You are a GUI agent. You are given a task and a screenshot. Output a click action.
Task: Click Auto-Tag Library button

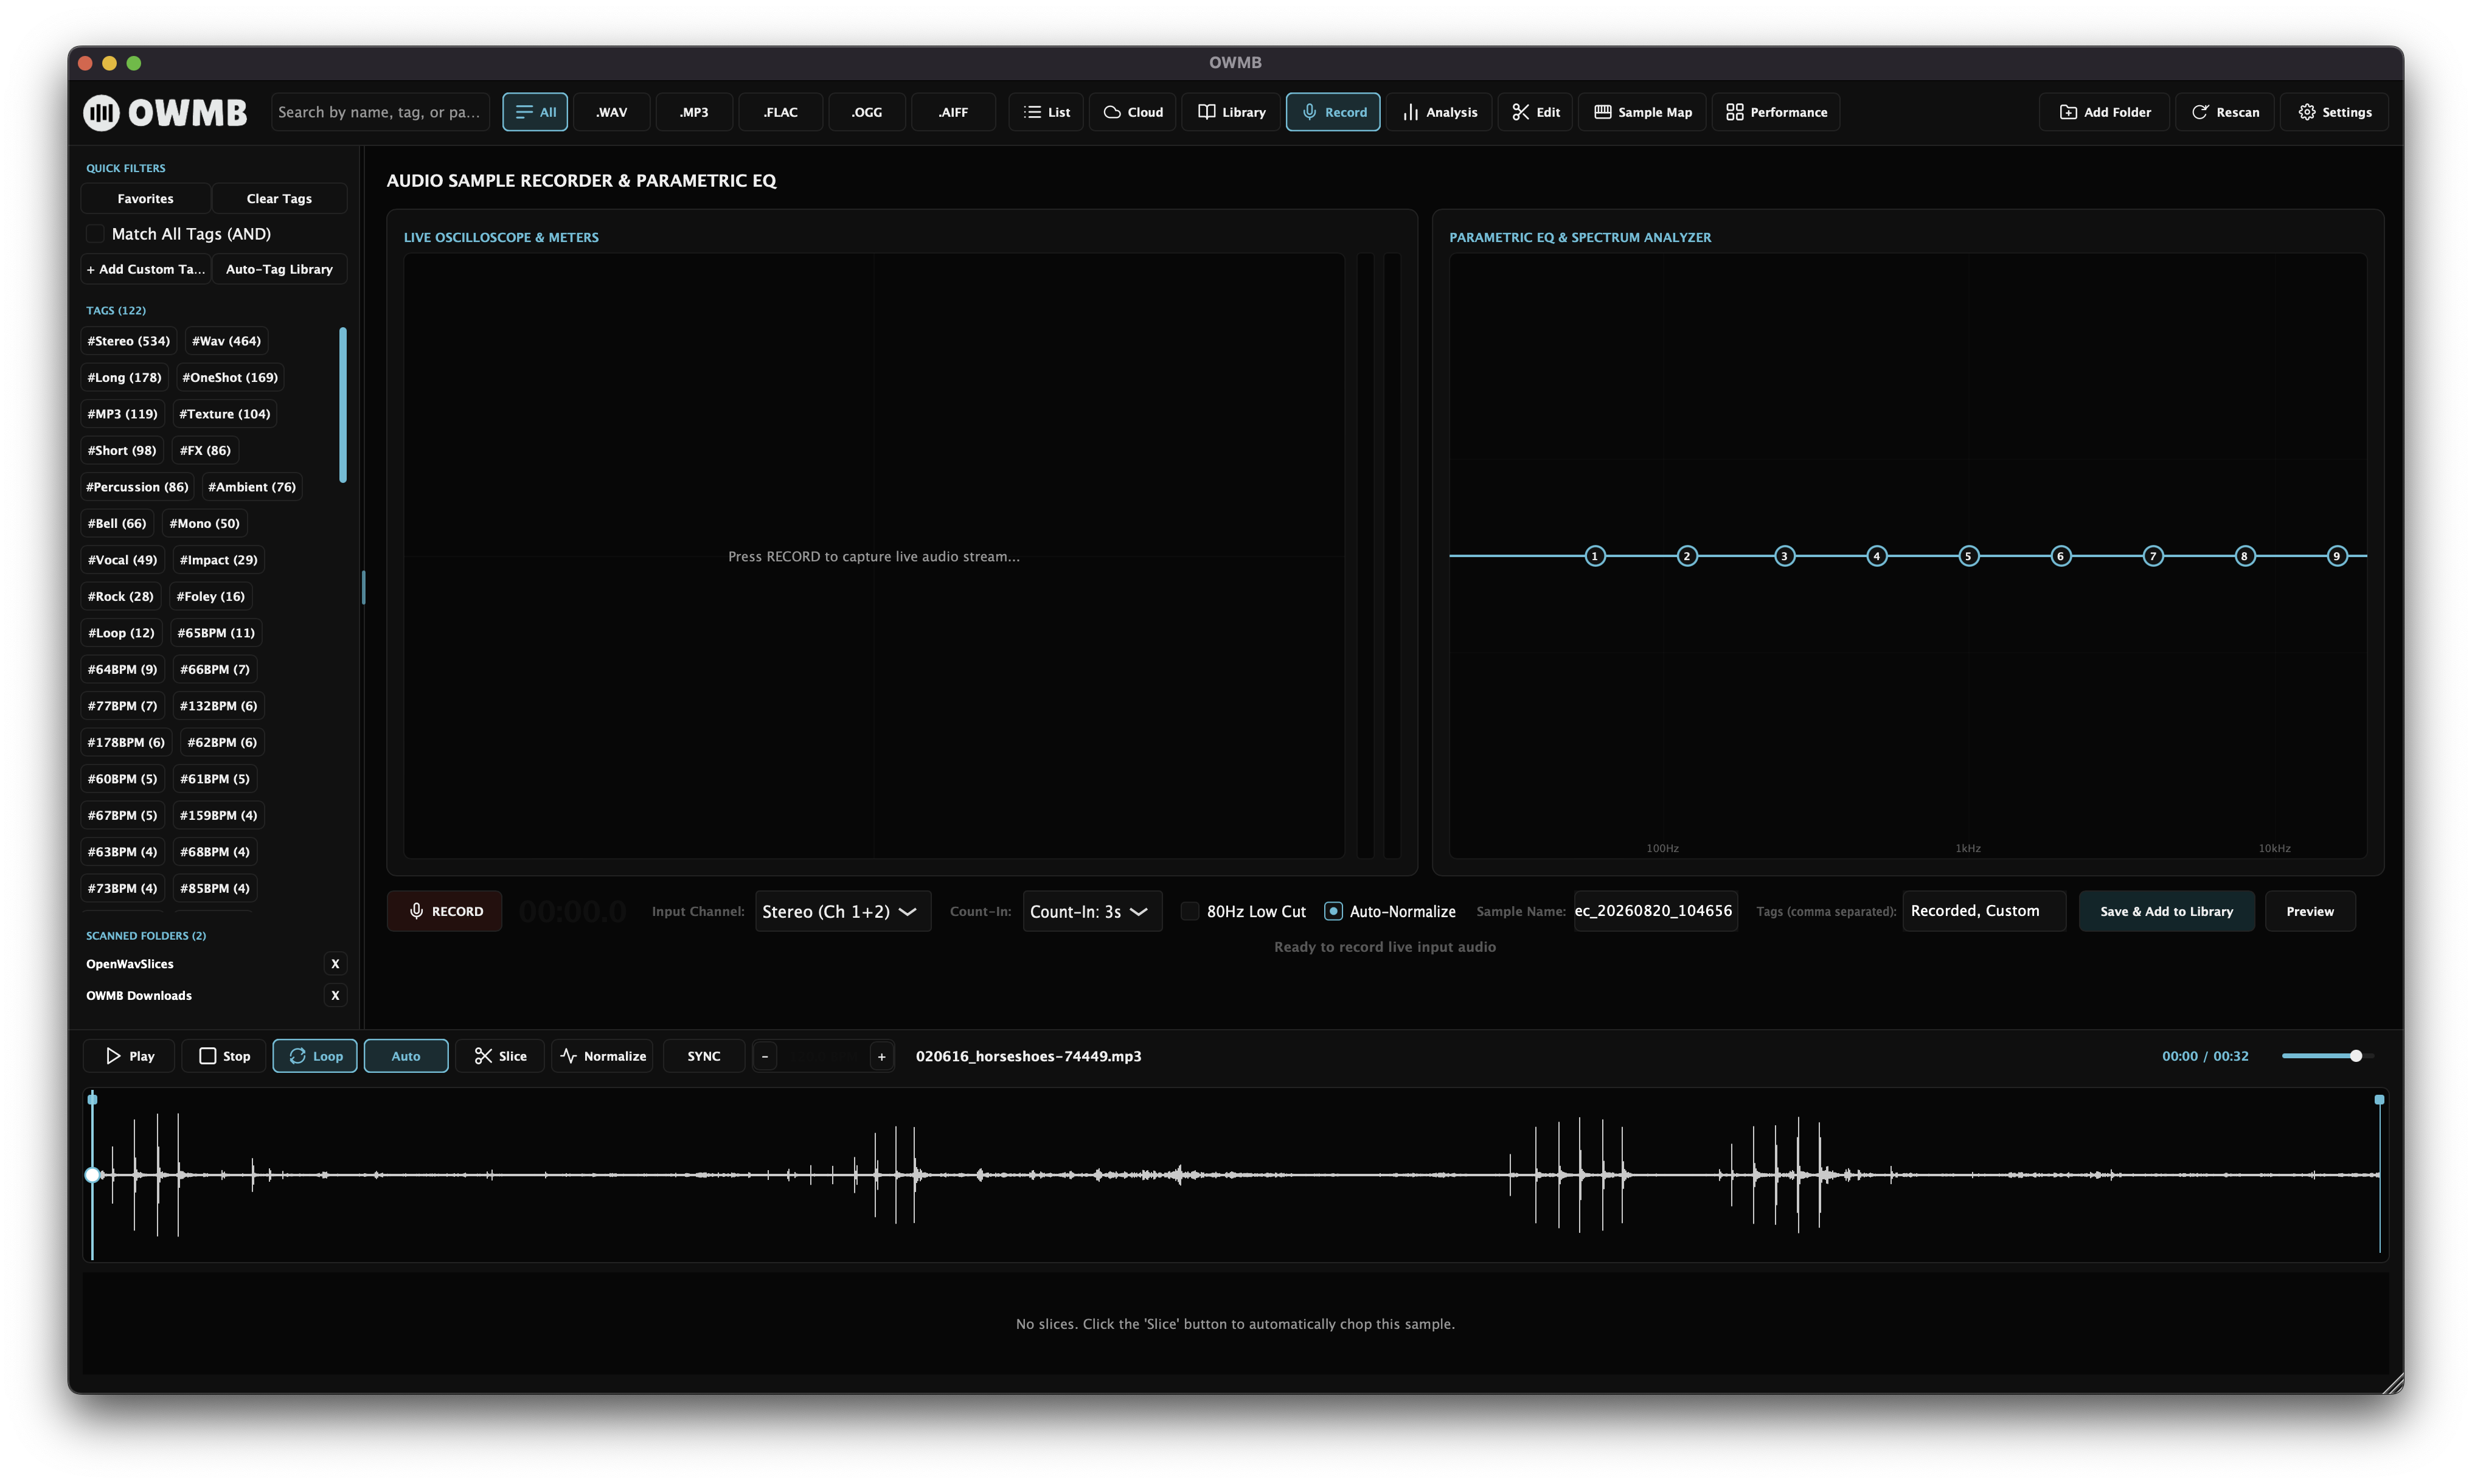click(x=279, y=269)
